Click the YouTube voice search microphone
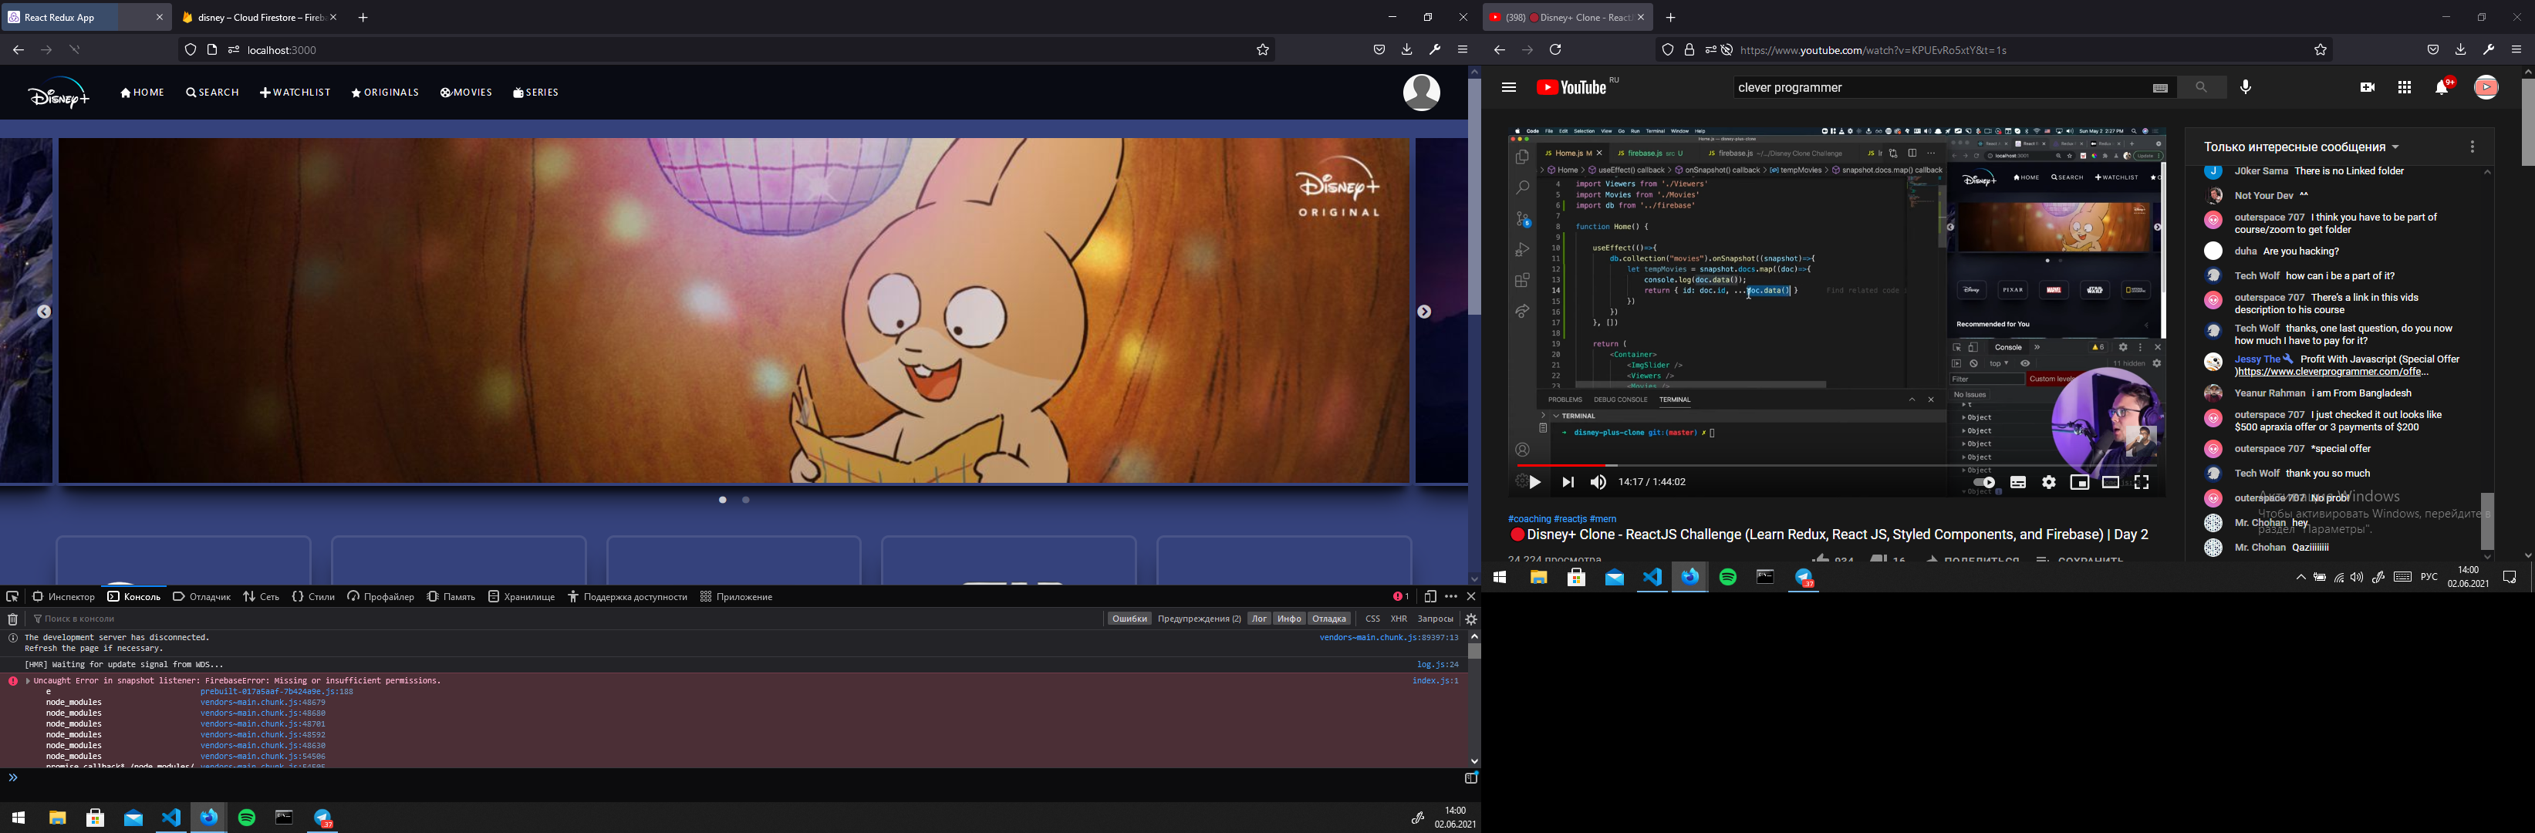Image resolution: width=2535 pixels, height=833 pixels. (x=2246, y=87)
